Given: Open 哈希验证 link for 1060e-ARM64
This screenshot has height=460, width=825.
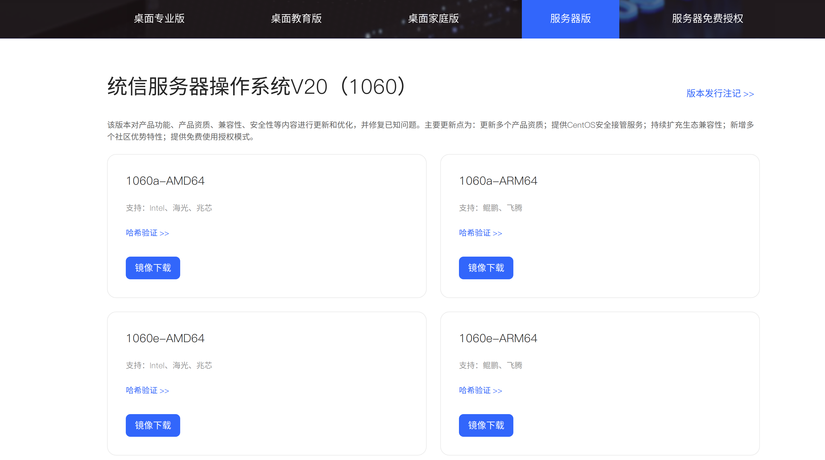Looking at the screenshot, I should (x=480, y=390).
